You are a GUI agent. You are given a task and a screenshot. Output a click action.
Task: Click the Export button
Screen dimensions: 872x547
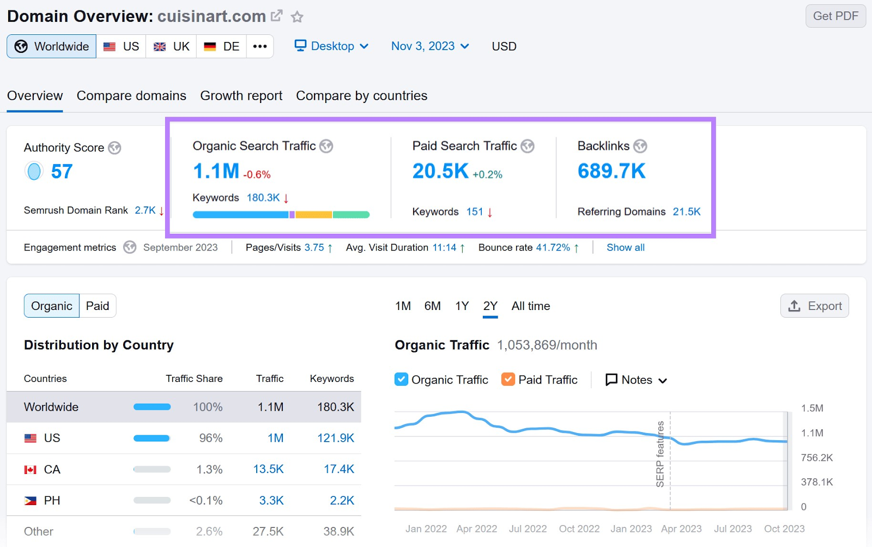(815, 306)
